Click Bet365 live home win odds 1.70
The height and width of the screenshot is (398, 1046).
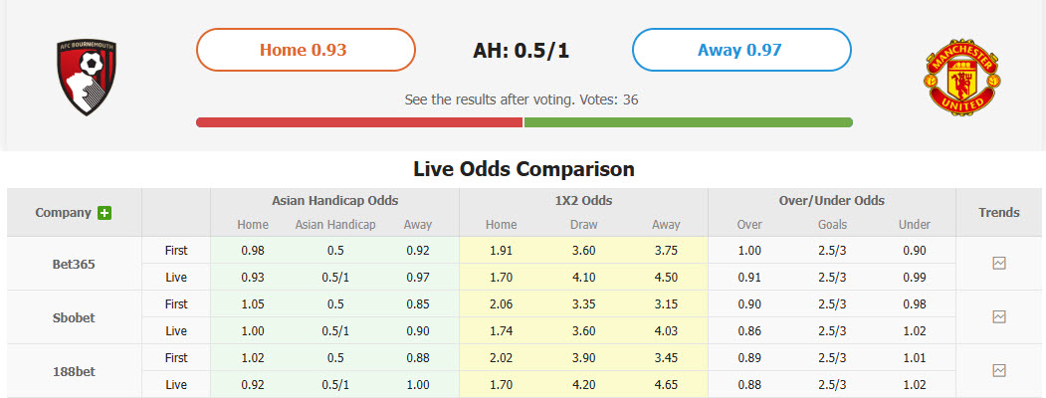click(500, 278)
